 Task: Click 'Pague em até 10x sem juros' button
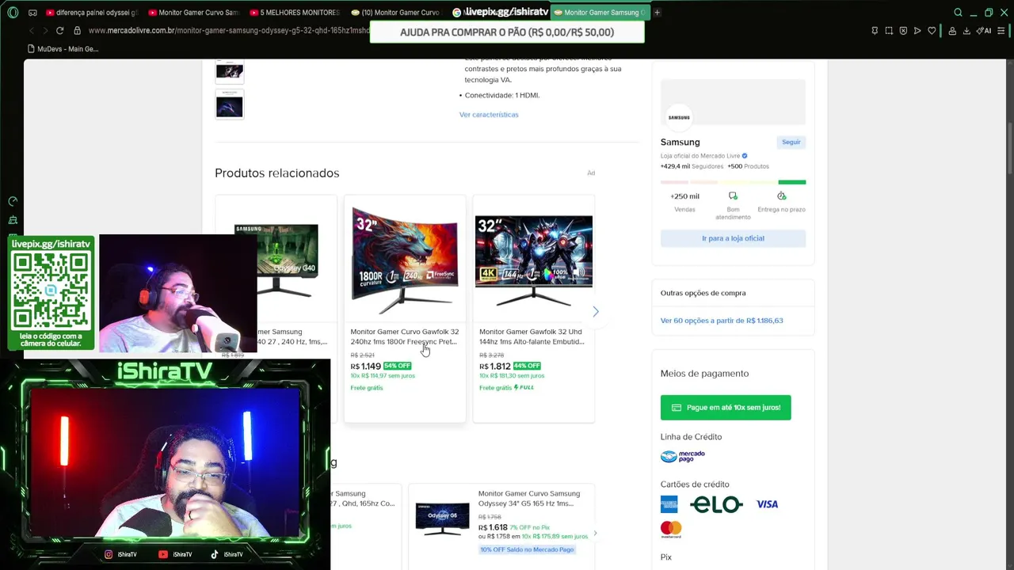726,408
